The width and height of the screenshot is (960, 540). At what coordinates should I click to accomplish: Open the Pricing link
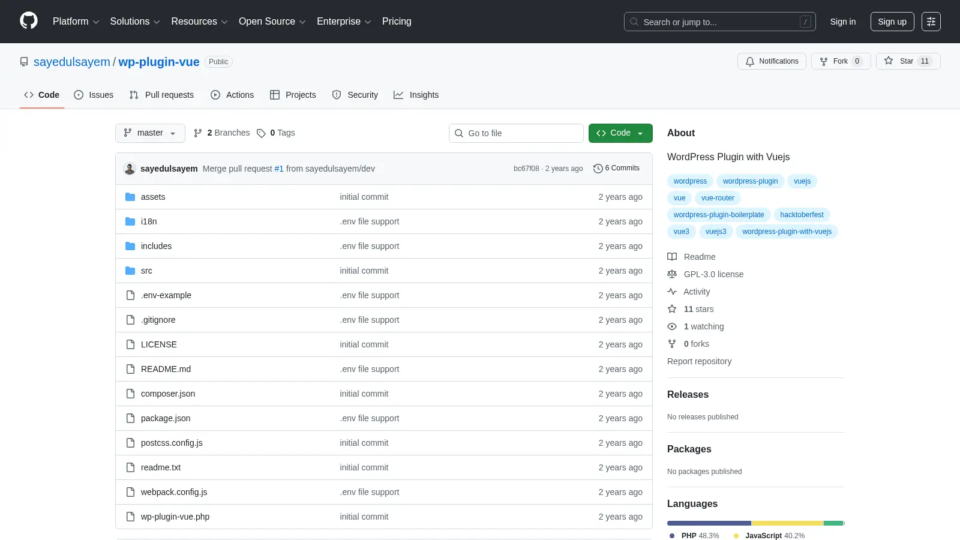point(397,22)
